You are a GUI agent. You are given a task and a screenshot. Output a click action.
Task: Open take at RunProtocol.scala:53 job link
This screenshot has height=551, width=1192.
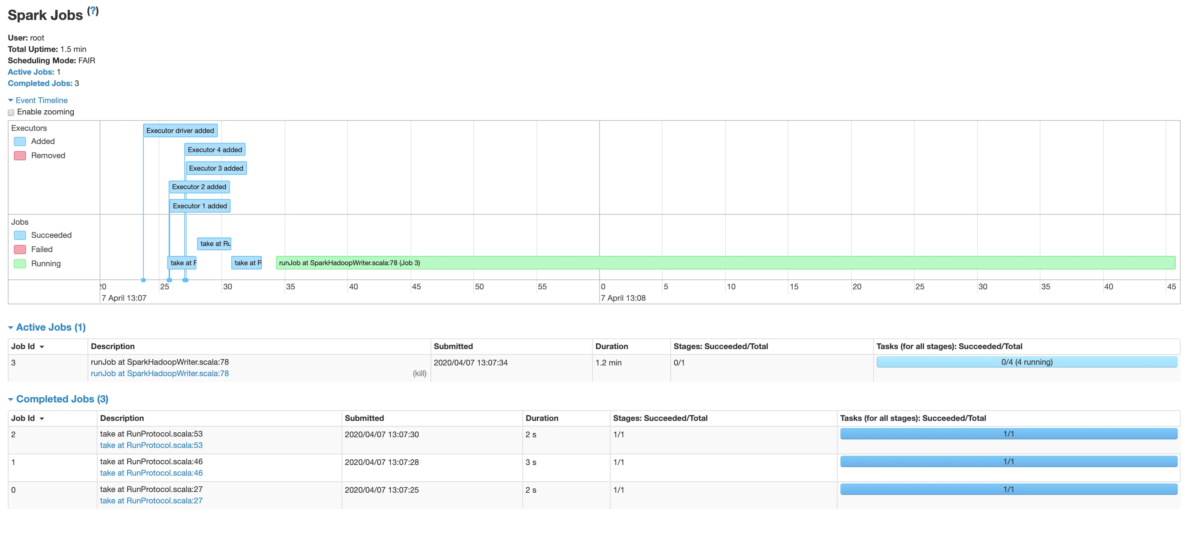[151, 445]
